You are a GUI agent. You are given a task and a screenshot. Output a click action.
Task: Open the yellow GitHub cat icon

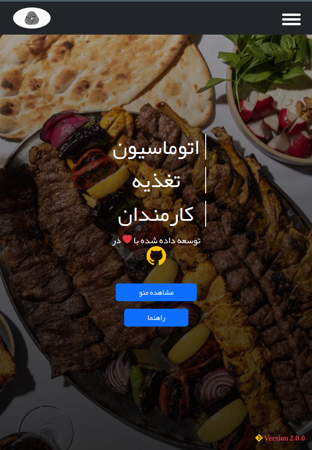point(156,256)
